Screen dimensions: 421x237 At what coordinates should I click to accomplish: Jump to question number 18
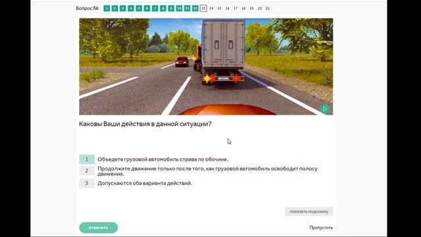(x=243, y=9)
